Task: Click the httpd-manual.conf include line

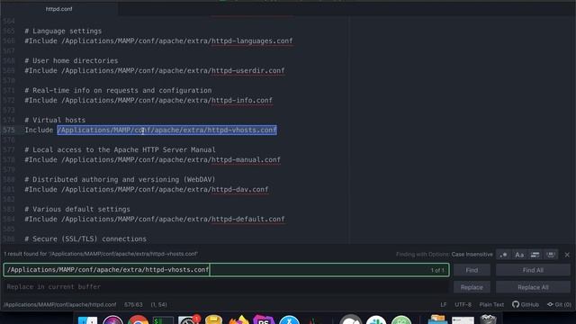Action: 152,160
